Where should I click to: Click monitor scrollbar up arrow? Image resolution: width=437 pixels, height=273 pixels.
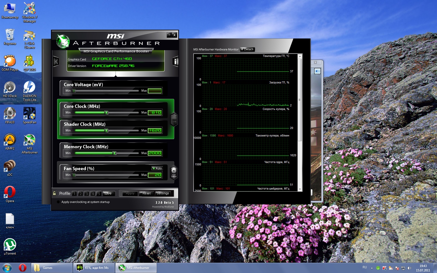coord(300,56)
